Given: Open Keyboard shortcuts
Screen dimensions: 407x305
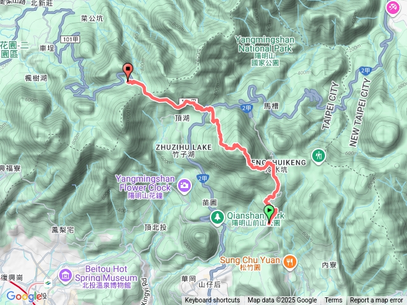Looking at the screenshot, I should tap(212, 301).
